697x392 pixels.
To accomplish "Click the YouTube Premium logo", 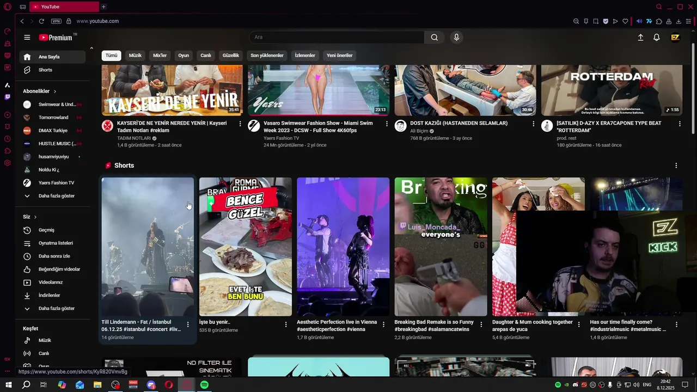I will click(x=56, y=38).
